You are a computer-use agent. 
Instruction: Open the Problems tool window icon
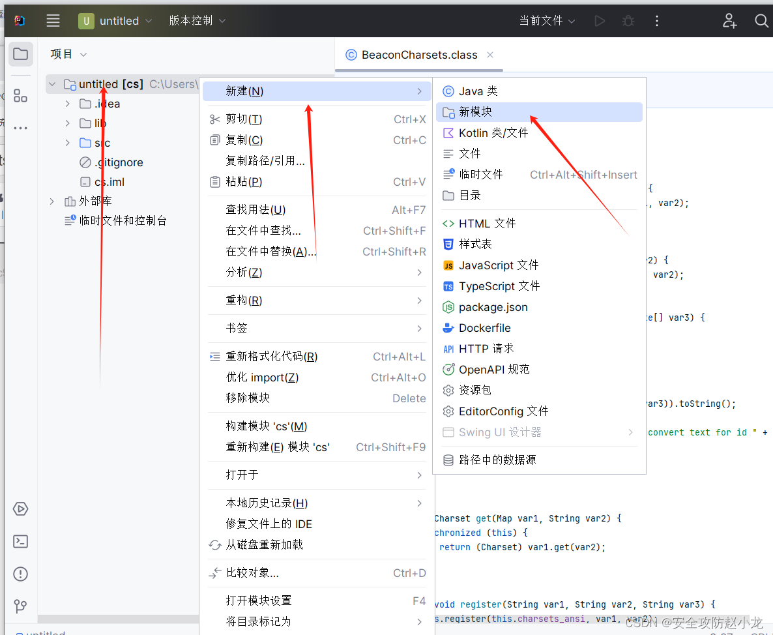[20, 574]
